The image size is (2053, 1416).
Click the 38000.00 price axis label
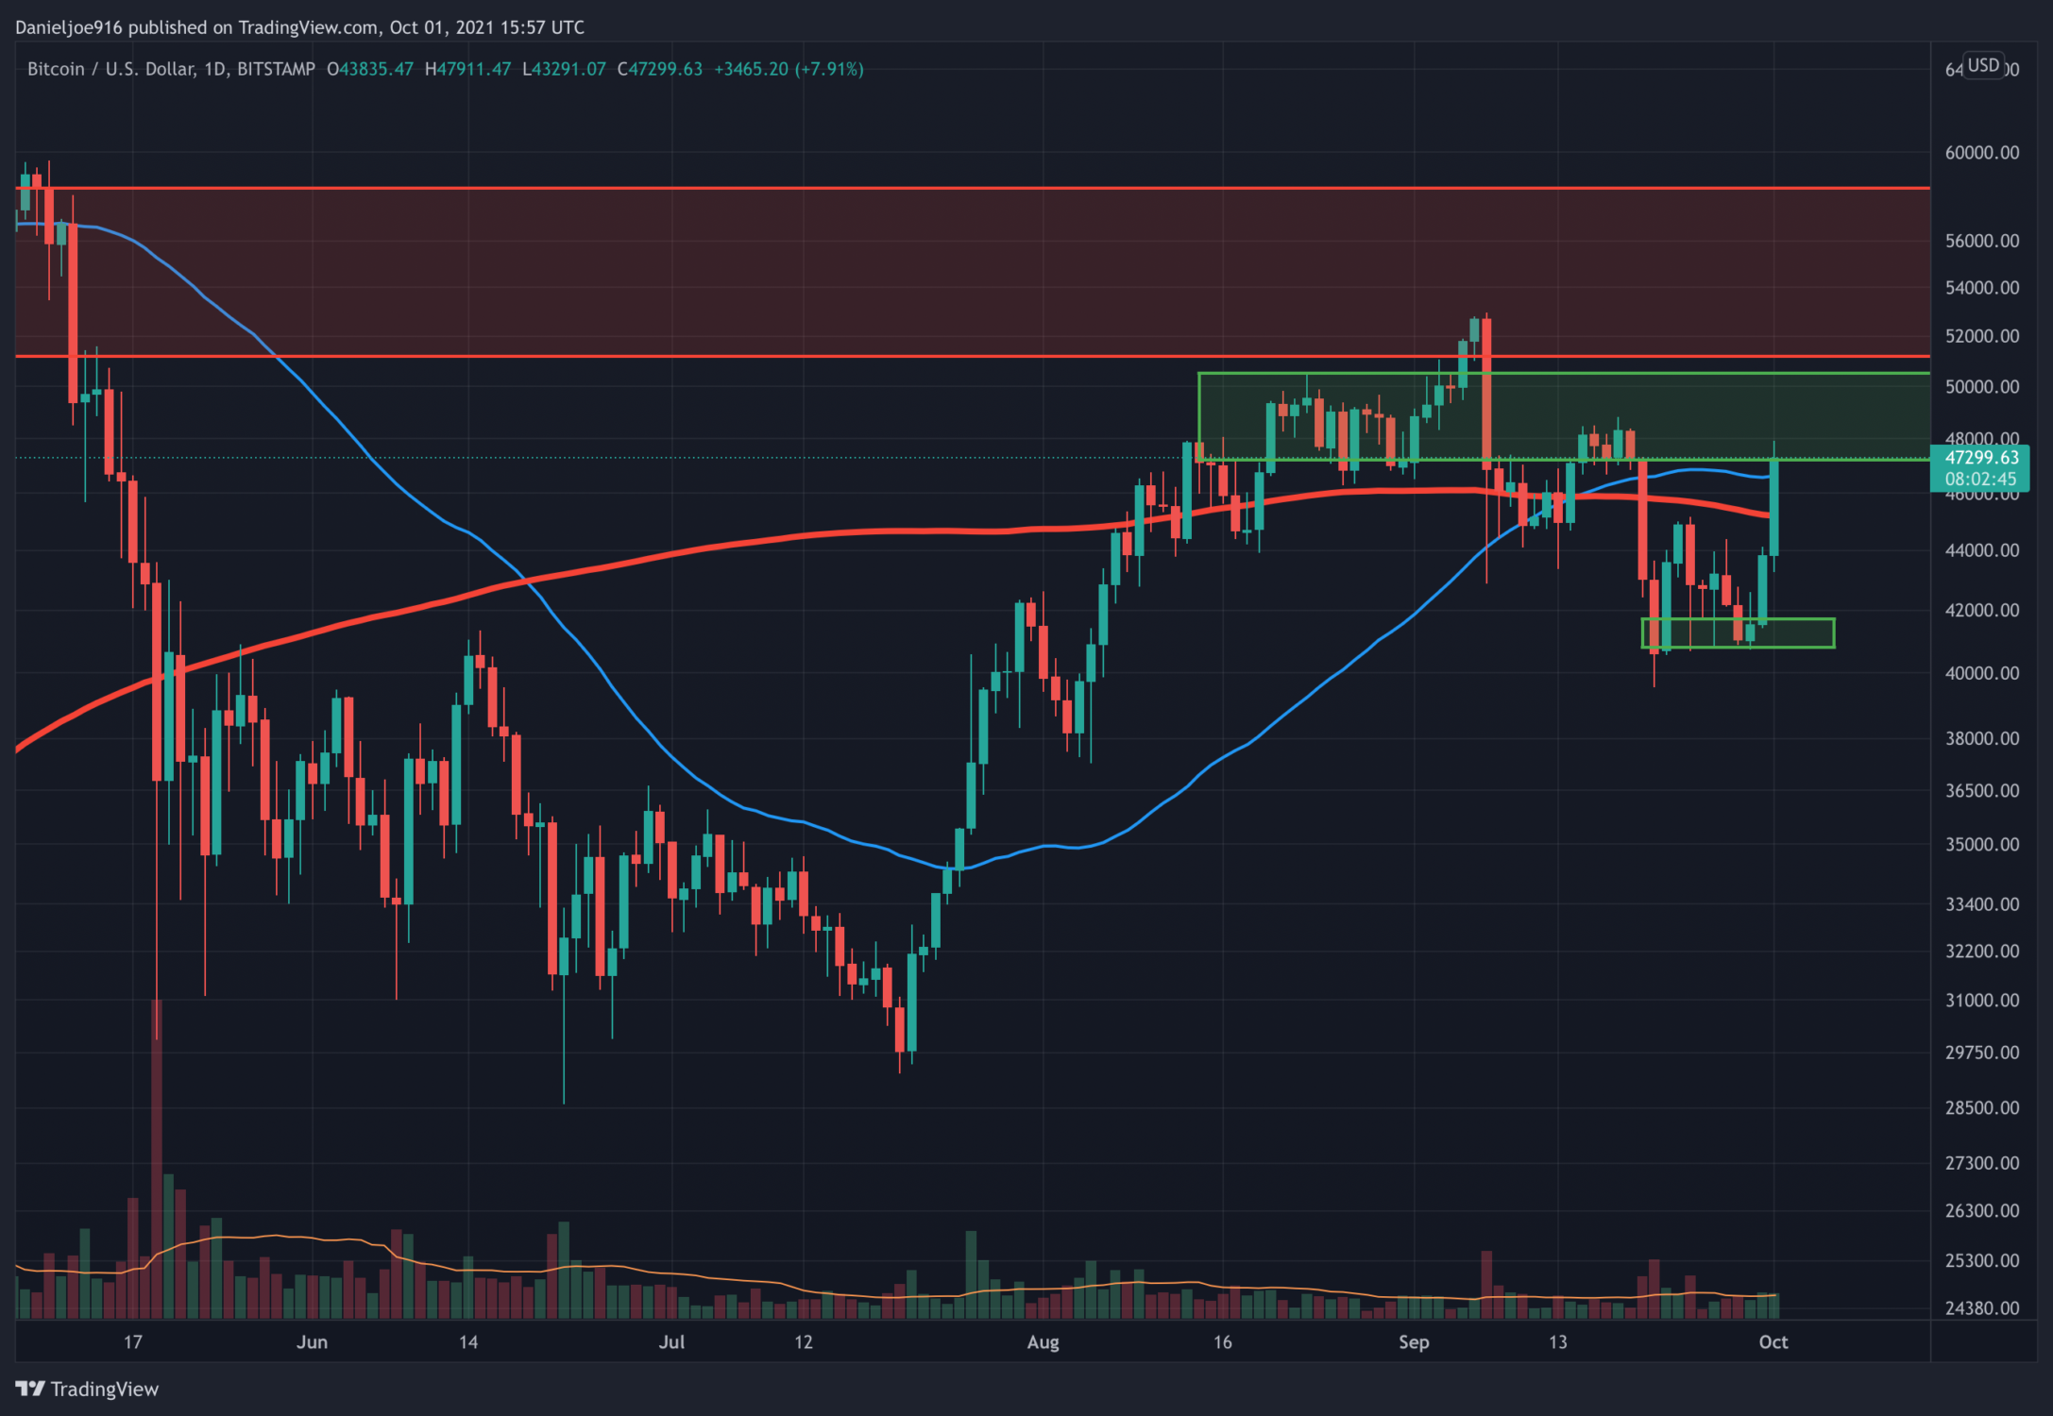1982,738
